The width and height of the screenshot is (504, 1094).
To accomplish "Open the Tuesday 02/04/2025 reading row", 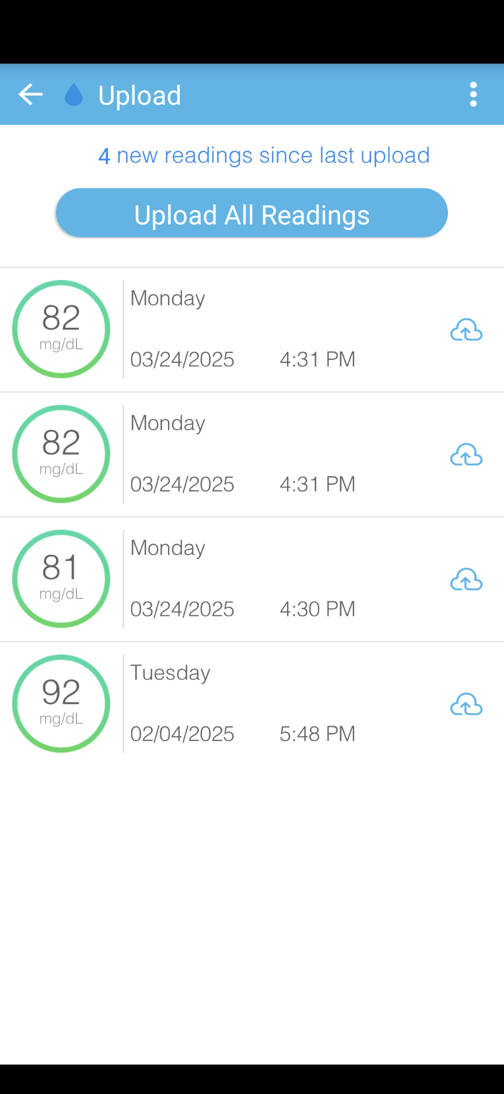I will point(252,704).
